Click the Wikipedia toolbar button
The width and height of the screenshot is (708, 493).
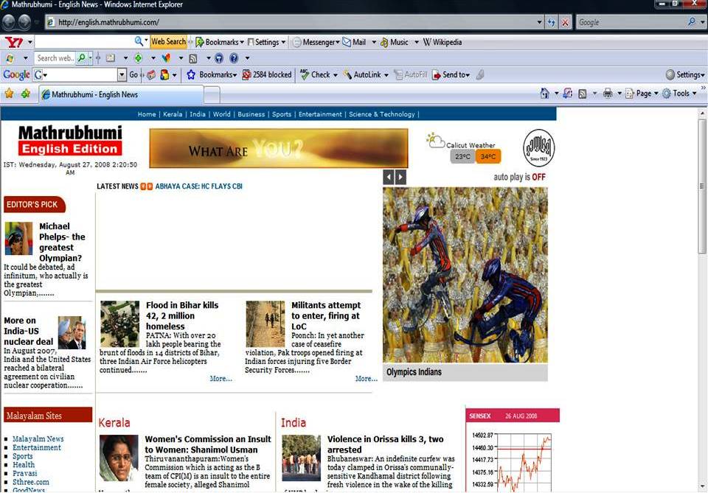[x=442, y=42]
